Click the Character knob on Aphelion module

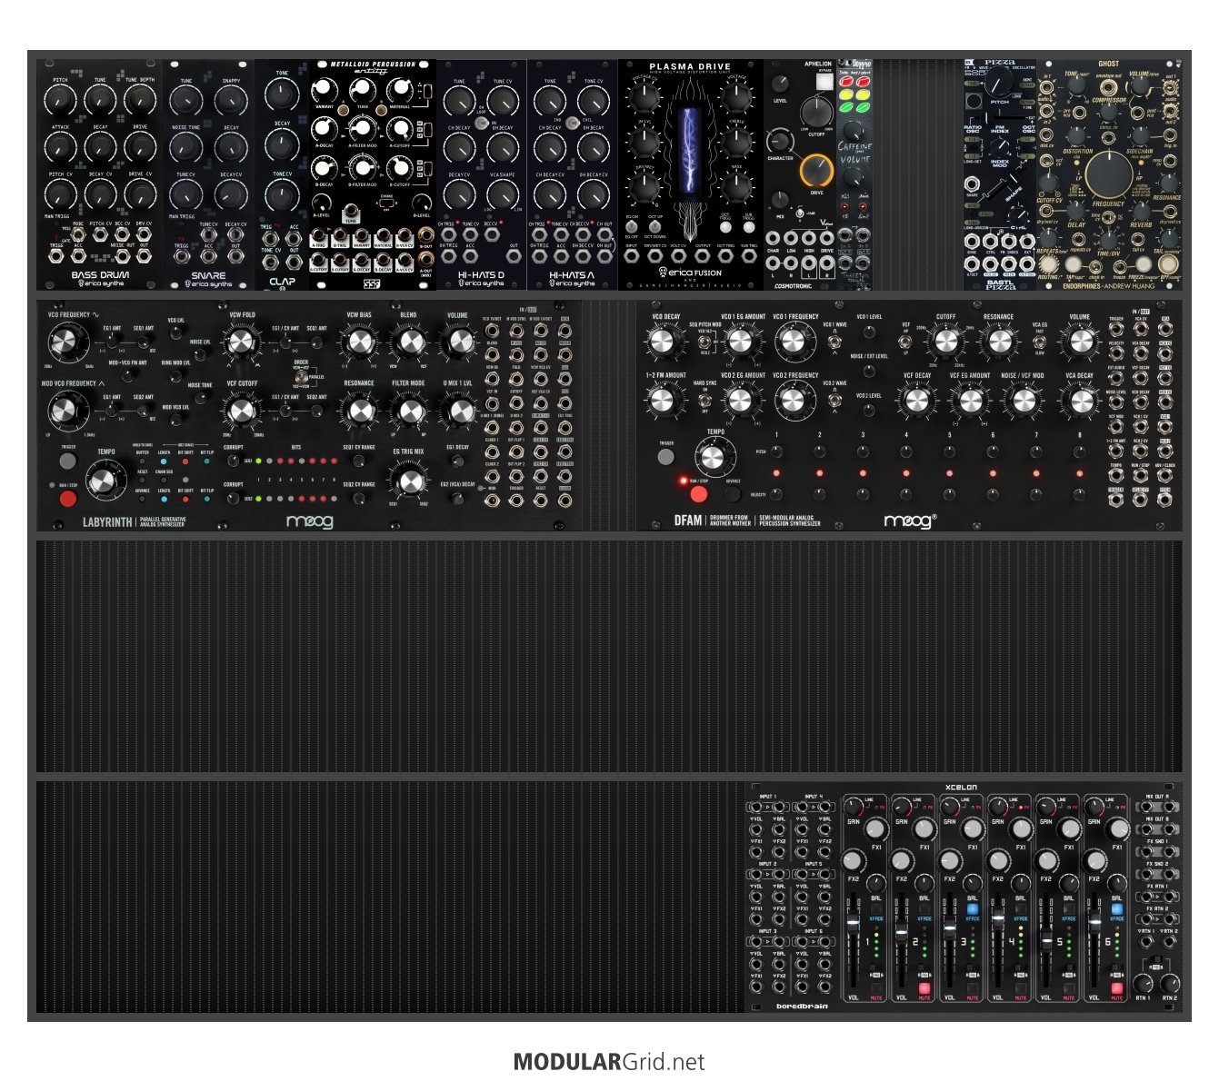780,141
